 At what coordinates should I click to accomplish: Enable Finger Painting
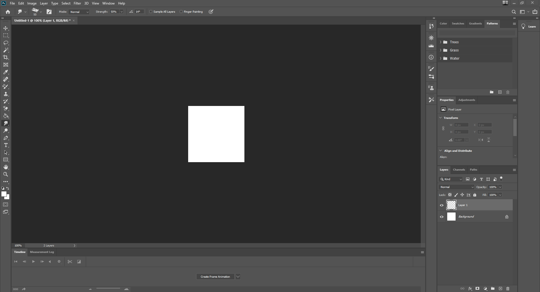pyautogui.click(x=181, y=12)
